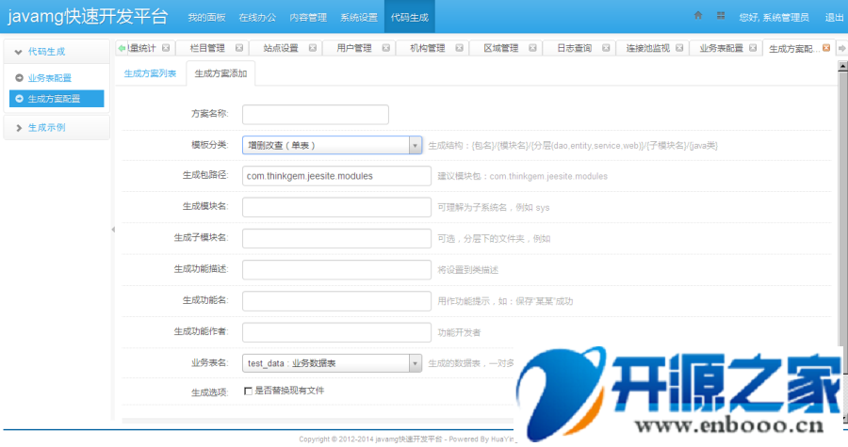Click the javamg快速开发平台 title
Image resolution: width=848 pixels, height=447 pixels.
88,16
